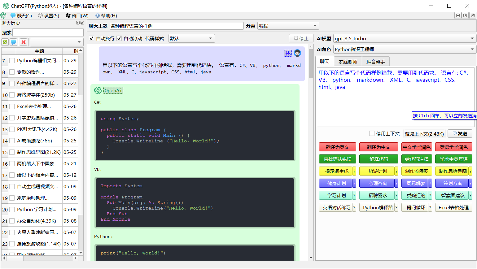Click the user avatar icon in message
This screenshot has width=477, height=269.
click(297, 53)
